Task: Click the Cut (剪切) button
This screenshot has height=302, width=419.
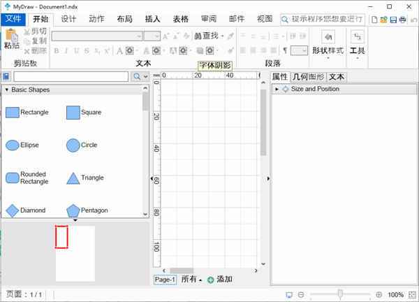Action: tap(36, 31)
